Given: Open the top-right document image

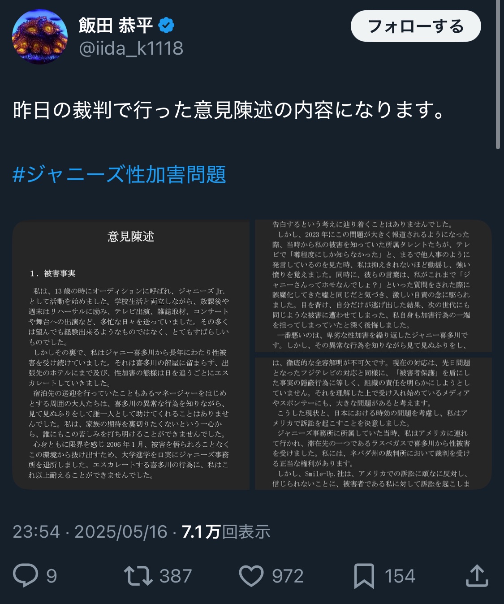Looking at the screenshot, I should [x=373, y=286].
